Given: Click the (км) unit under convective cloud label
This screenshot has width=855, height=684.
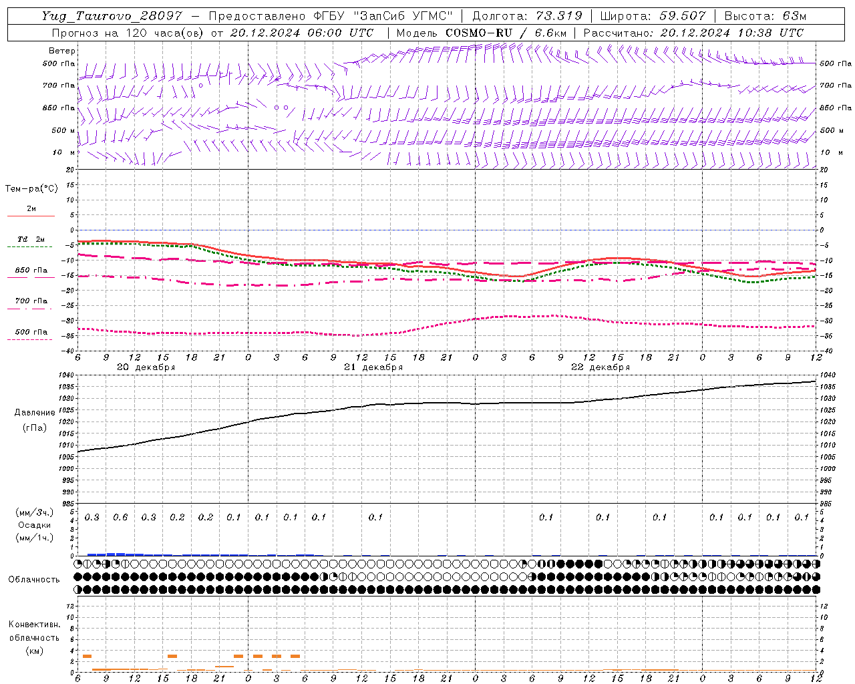Looking at the screenshot, I should point(34,650).
